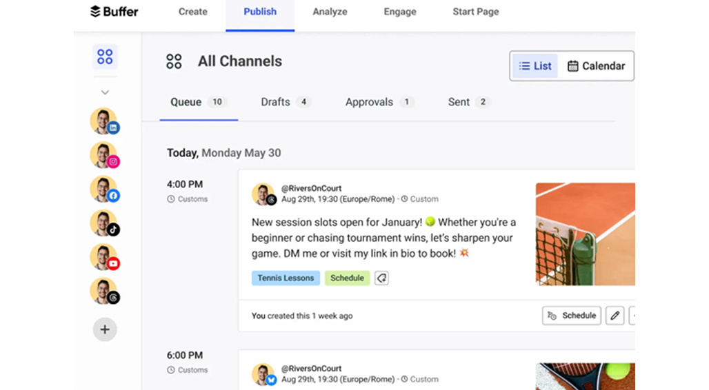Switch to the Analyze tab
The width and height of the screenshot is (709, 390).
pos(330,12)
